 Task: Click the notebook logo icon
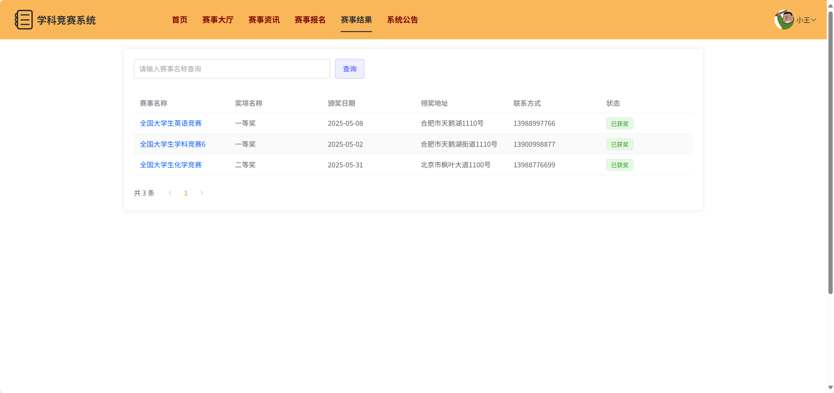point(24,20)
